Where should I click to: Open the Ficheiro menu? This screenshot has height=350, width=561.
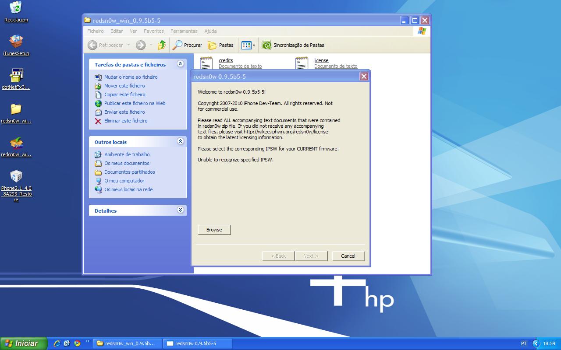point(95,31)
